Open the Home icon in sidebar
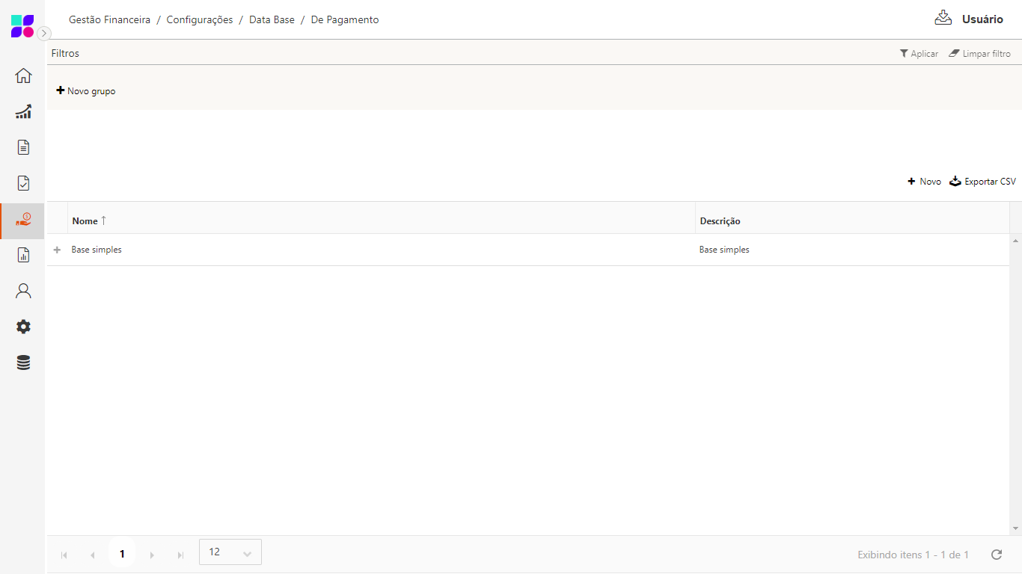The width and height of the screenshot is (1022, 574). pos(23,75)
